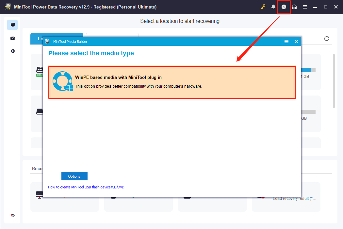The image size is (343, 229).
Task: Click the desktop recovery icon at bottom
Action: coord(40,195)
